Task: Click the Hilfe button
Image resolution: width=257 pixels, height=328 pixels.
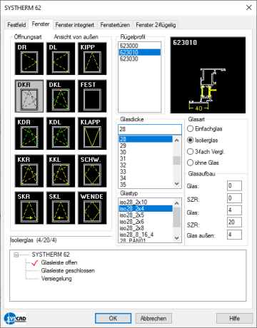Action: pyautogui.click(x=234, y=319)
